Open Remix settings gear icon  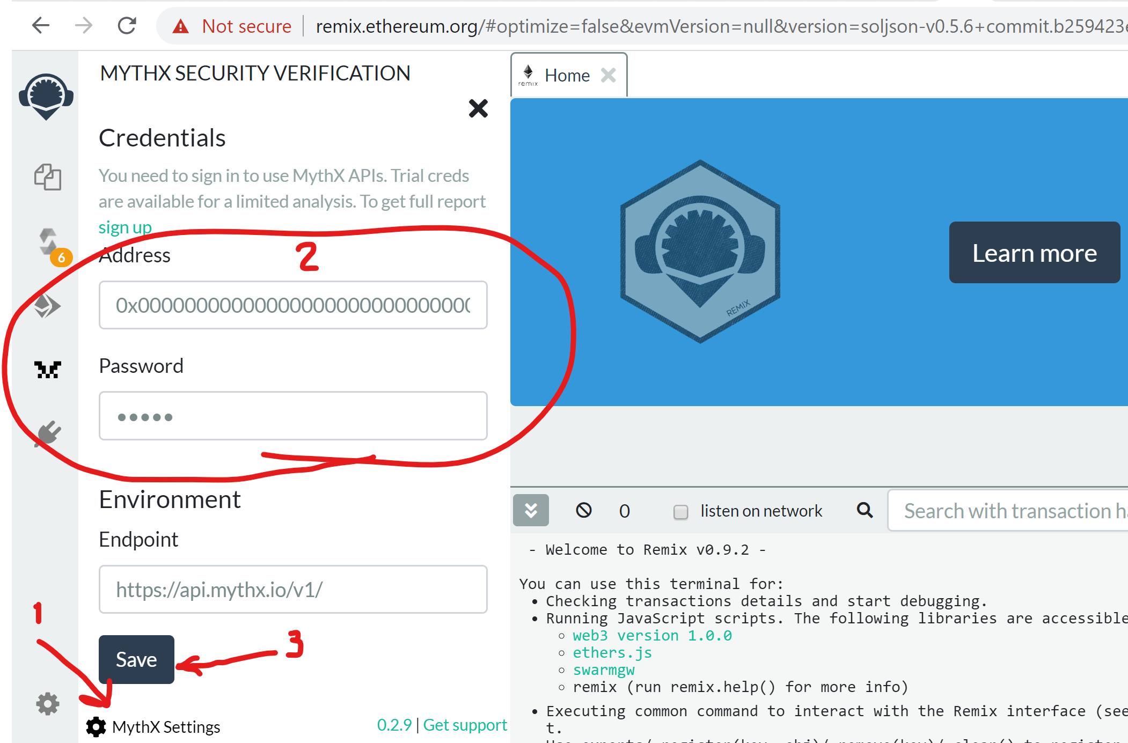(x=48, y=703)
